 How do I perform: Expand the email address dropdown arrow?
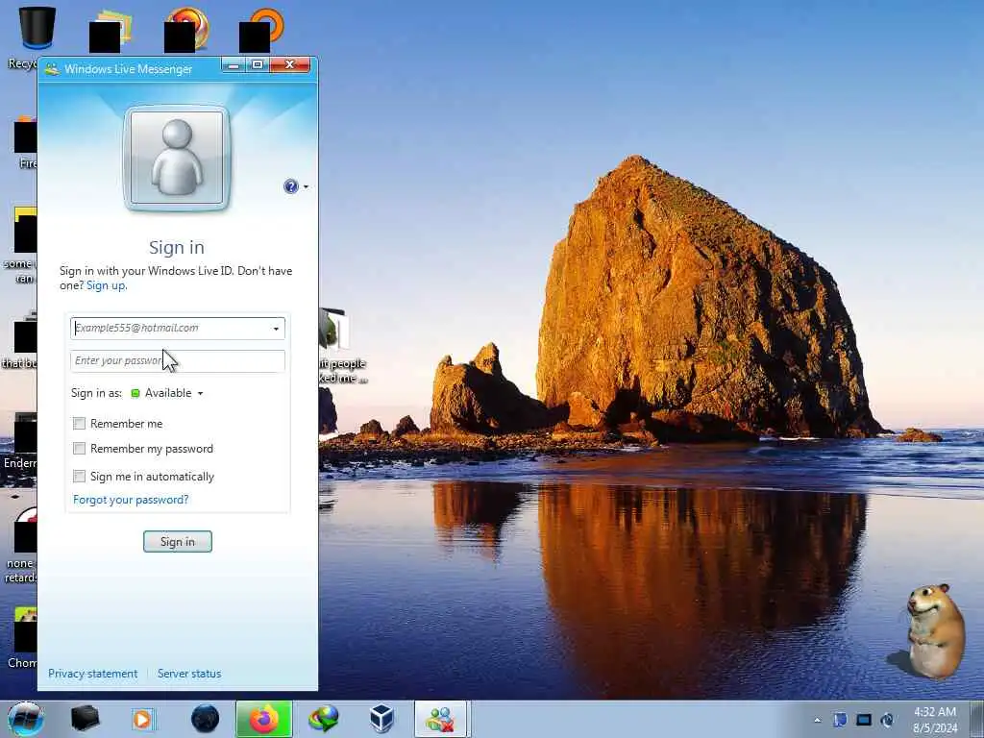pos(276,329)
